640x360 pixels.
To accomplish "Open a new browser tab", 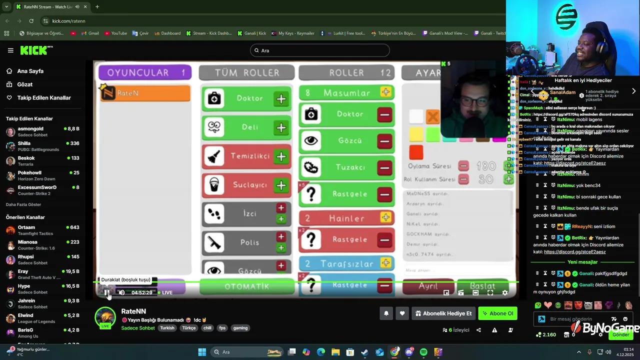I will [x=97, y=6].
